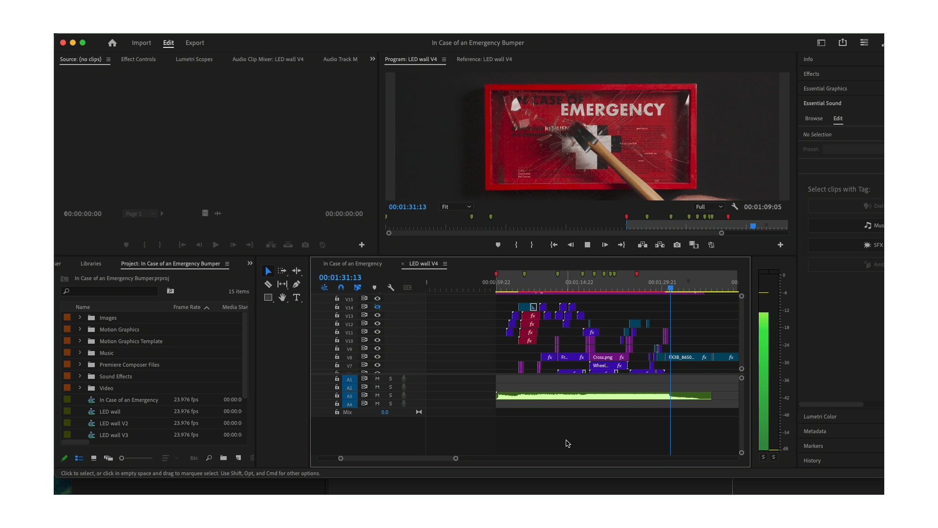
Task: Toggle visibility eye for track V14
Action: click(x=377, y=307)
